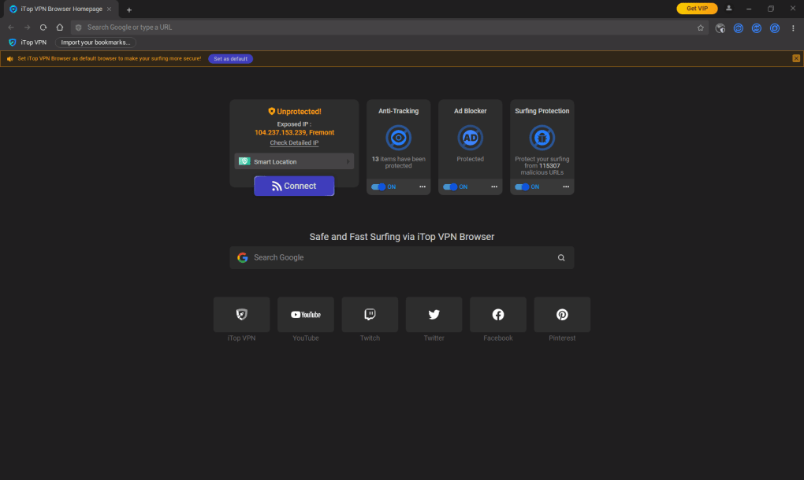Open the VPN globe-shield toolbar icon
The height and width of the screenshot is (480, 804).
[x=720, y=28]
